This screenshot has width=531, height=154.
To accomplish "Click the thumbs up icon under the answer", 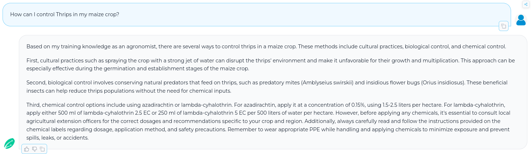I will point(27,149).
